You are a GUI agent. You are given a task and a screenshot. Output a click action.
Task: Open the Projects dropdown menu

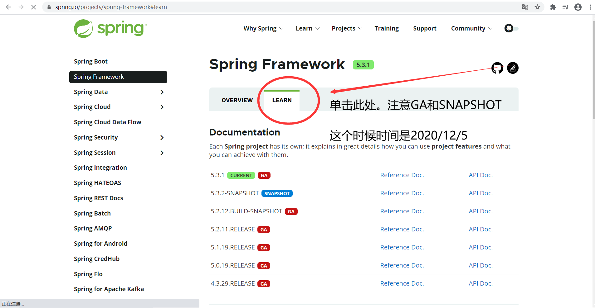pyautogui.click(x=347, y=28)
